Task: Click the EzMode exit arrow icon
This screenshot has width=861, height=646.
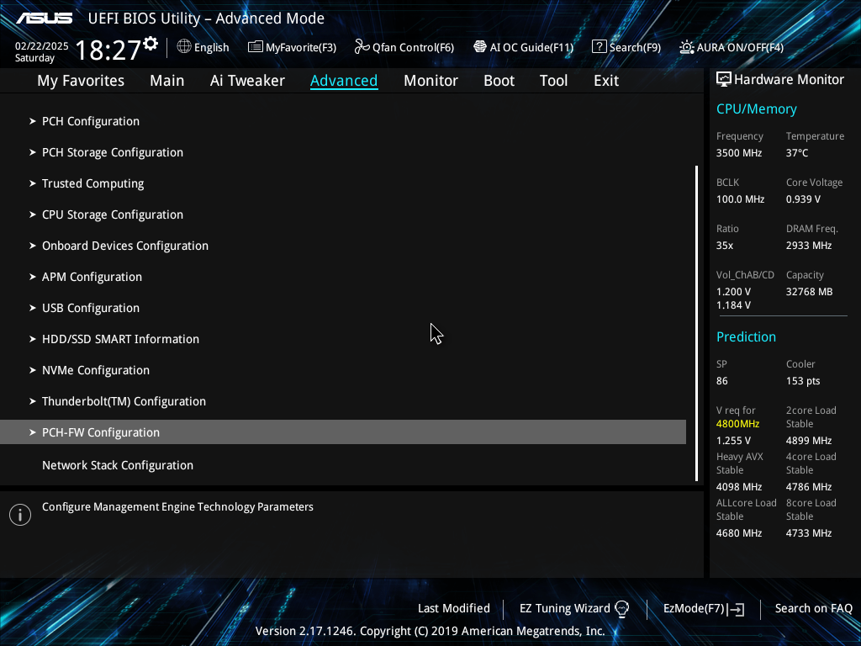Action: 737,609
